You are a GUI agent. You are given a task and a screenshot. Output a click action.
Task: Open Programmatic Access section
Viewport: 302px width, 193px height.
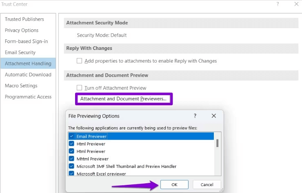point(28,97)
